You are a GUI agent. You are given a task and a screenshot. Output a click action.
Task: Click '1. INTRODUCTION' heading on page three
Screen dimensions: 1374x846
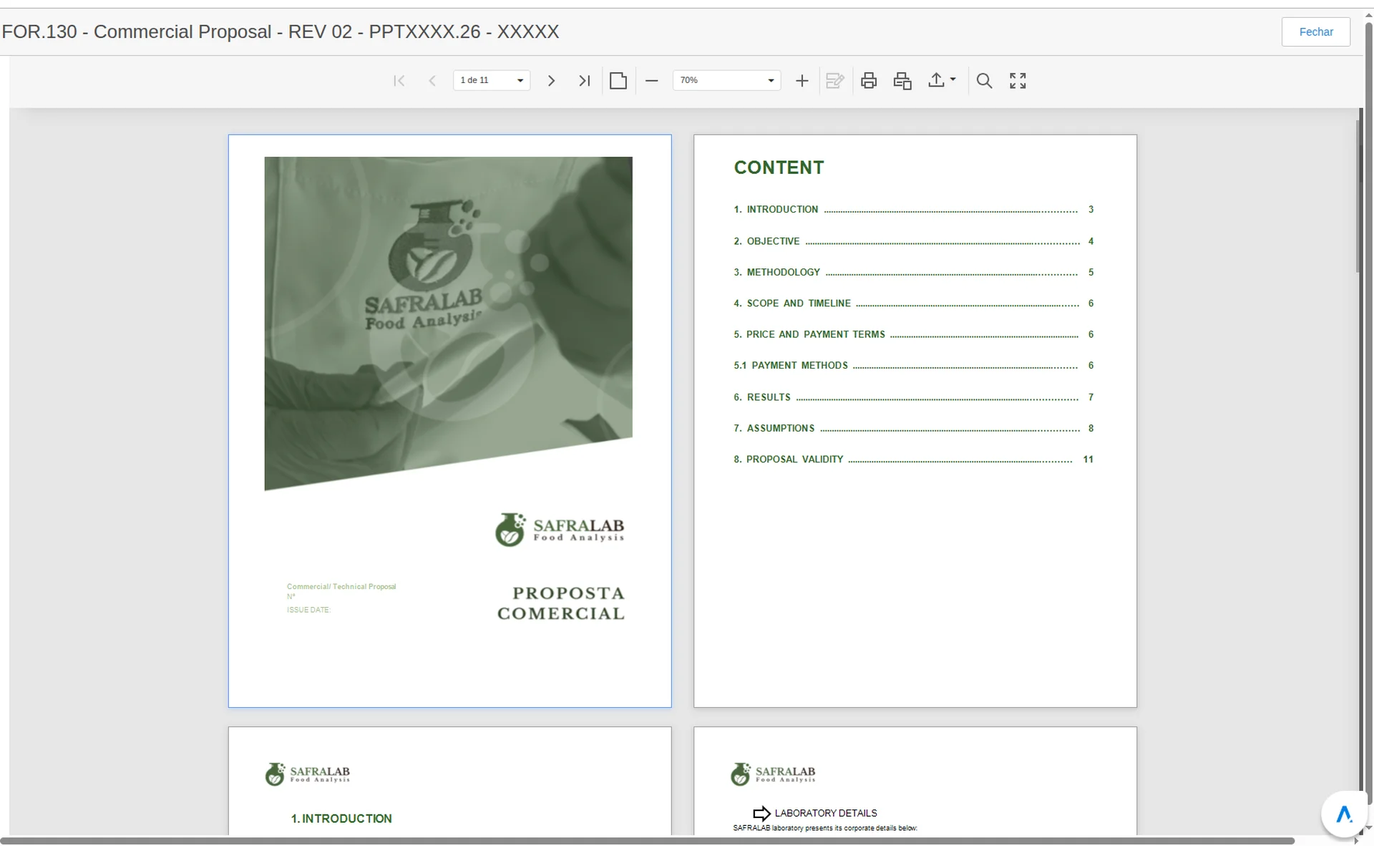click(x=341, y=819)
